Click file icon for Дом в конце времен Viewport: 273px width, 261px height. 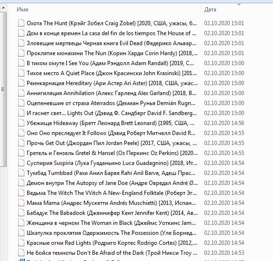click(x=21, y=33)
